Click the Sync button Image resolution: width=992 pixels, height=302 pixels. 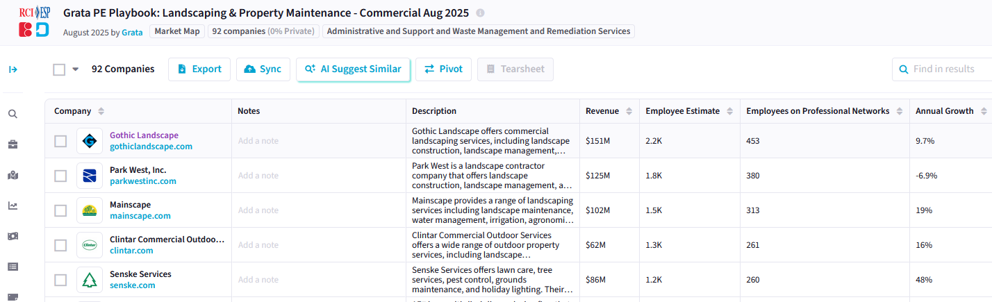[263, 69]
